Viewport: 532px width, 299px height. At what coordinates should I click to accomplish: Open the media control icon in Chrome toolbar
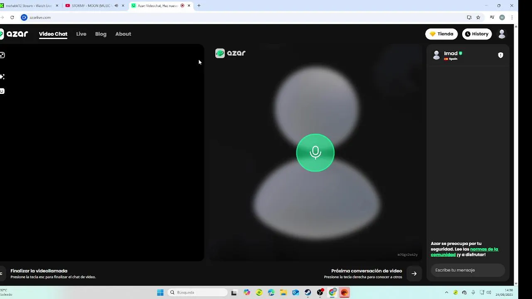[492, 17]
